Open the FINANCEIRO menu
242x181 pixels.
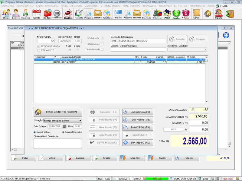pyautogui.click(x=149, y=6)
